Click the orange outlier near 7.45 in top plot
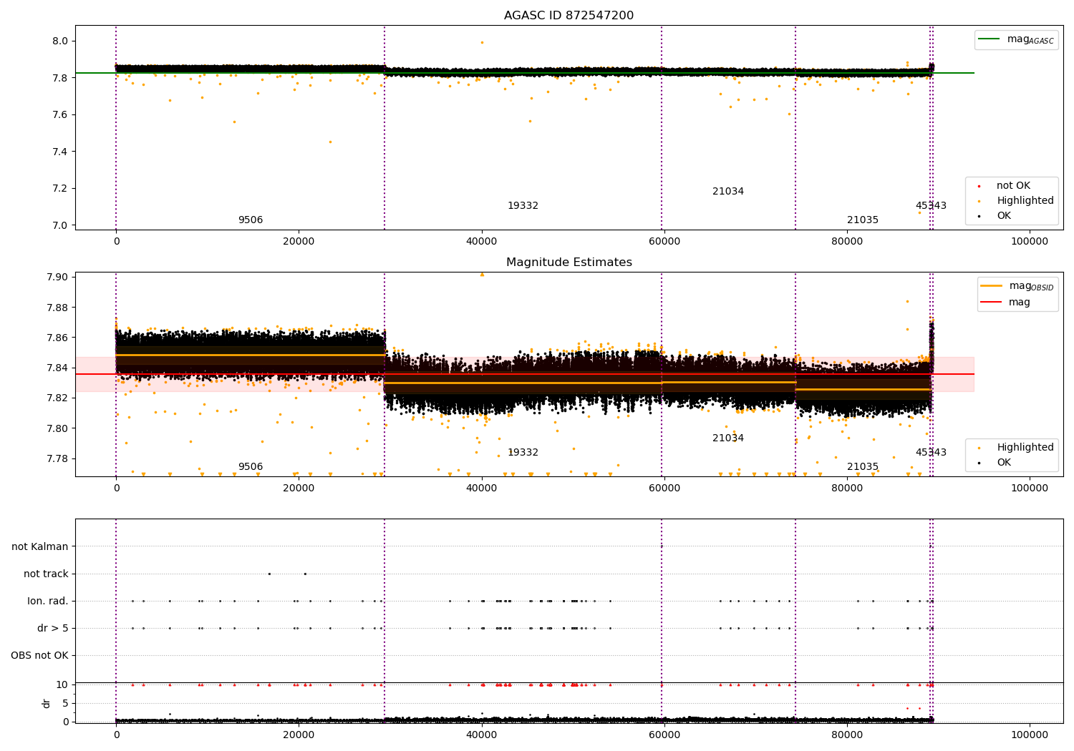 [330, 142]
